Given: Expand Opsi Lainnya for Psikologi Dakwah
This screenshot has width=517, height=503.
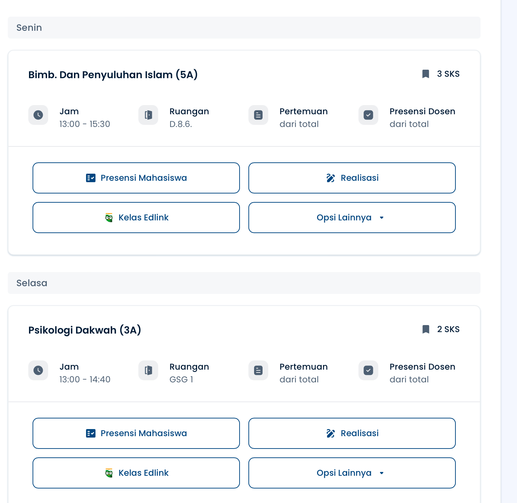Looking at the screenshot, I should [x=352, y=473].
